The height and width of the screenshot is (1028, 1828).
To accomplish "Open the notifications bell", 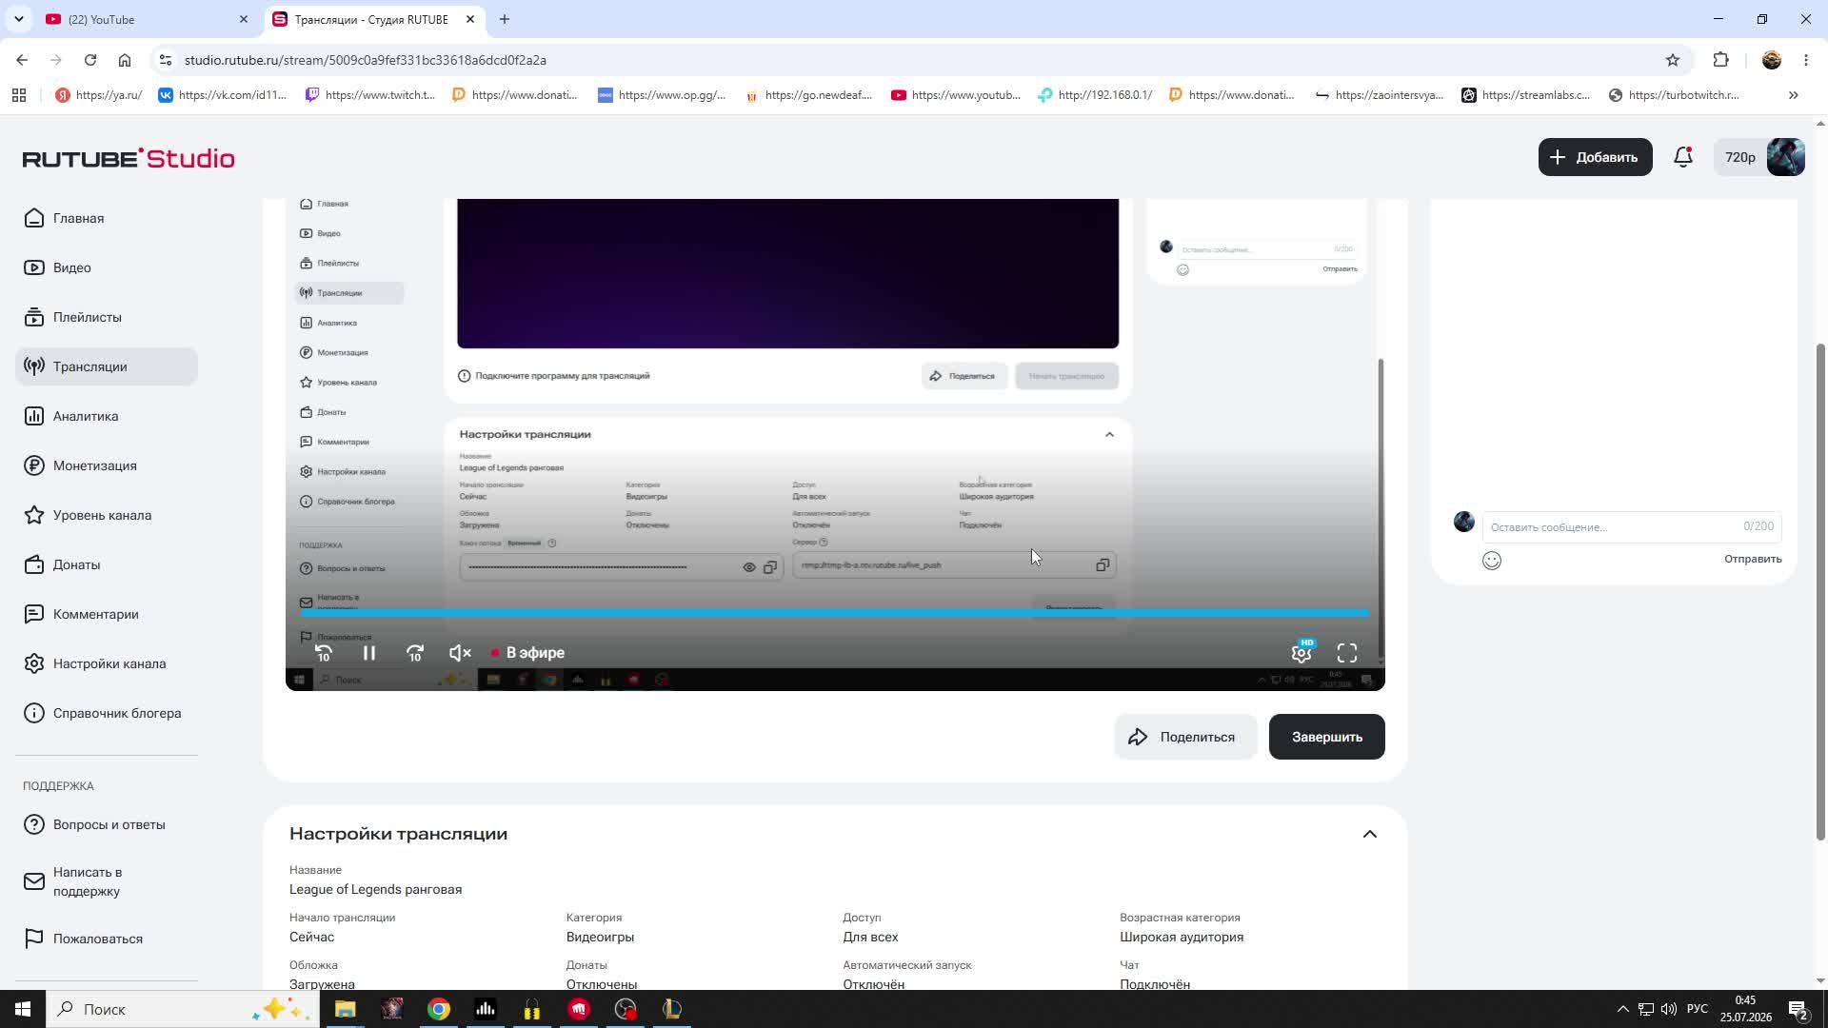I will pos(1683,157).
